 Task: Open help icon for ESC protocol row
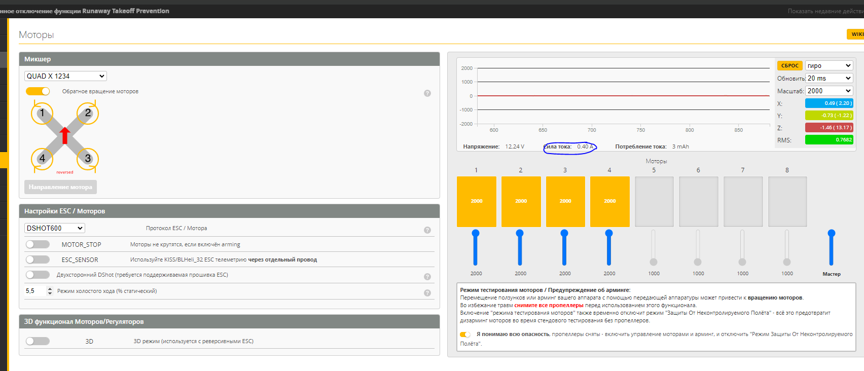coord(427,230)
